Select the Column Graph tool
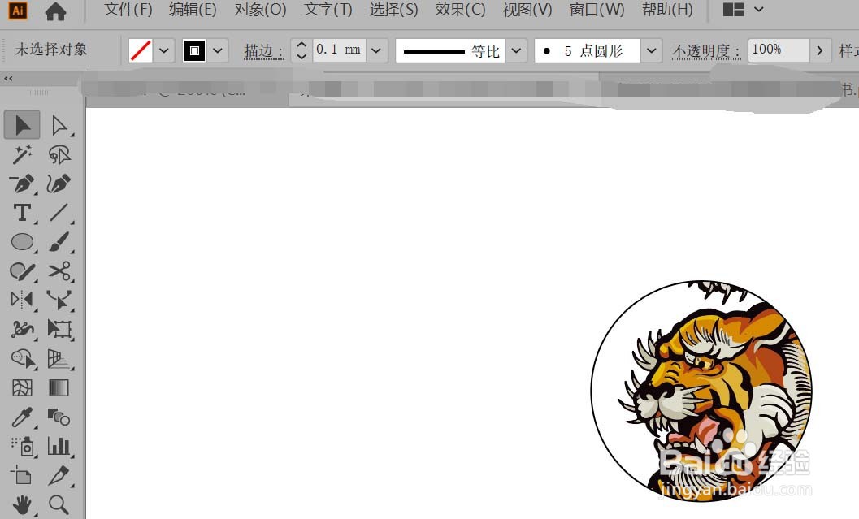Screen dimensions: 859x519 coord(59,447)
